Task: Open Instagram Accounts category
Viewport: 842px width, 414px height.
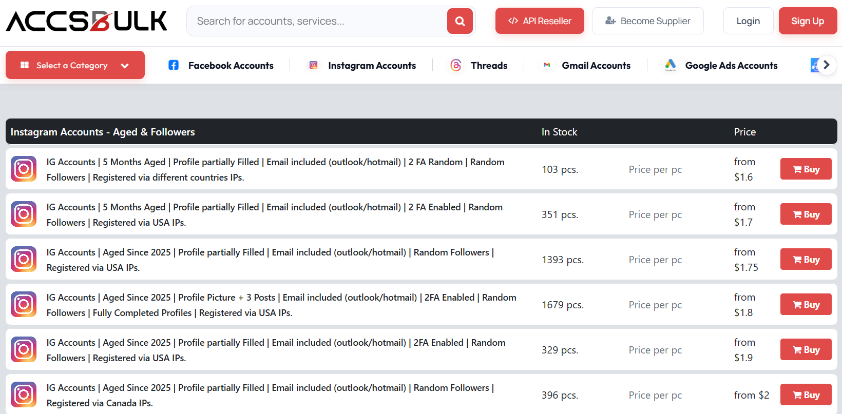Action: (x=372, y=66)
